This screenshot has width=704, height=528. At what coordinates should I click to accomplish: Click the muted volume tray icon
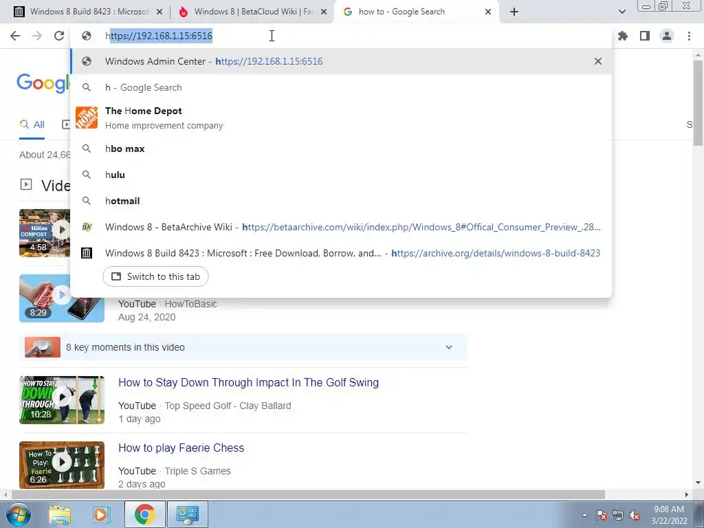tap(635, 515)
